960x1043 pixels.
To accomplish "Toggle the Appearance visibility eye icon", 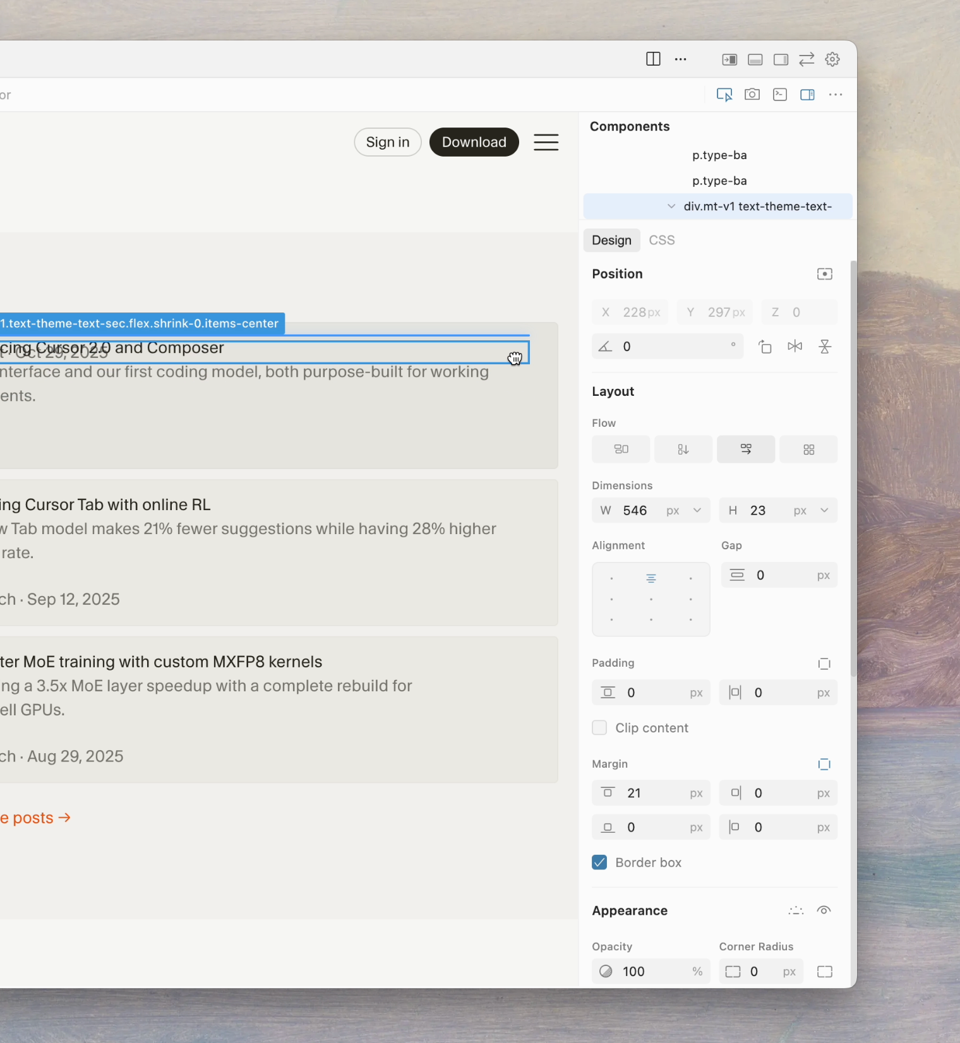I will pos(824,910).
